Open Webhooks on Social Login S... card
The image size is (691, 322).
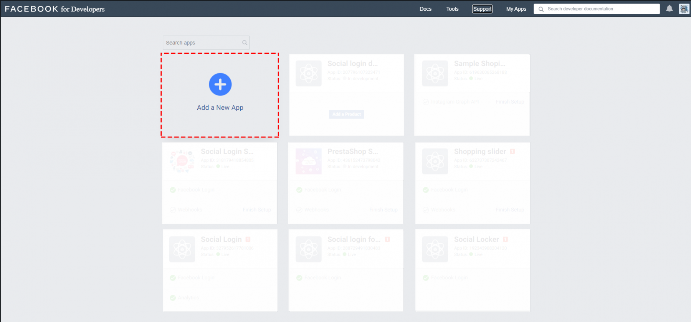[x=190, y=210]
